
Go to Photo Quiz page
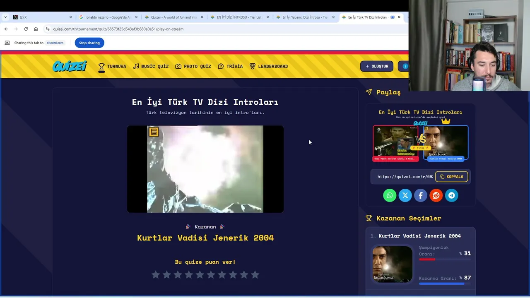tap(193, 66)
